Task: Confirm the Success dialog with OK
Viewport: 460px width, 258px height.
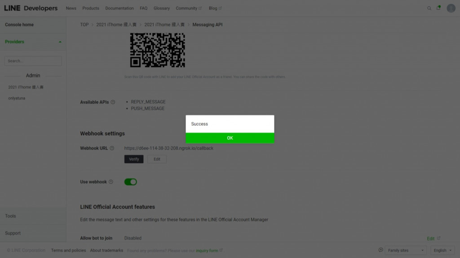Action: coord(230,138)
